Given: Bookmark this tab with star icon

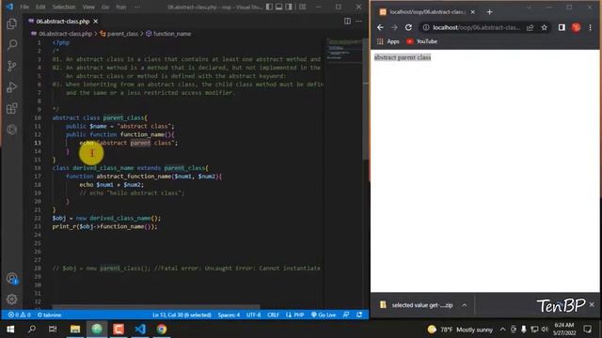Looking at the screenshot, I should pyautogui.click(x=544, y=27).
